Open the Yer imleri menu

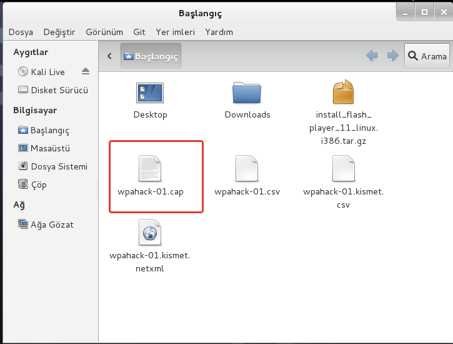pyautogui.click(x=176, y=32)
